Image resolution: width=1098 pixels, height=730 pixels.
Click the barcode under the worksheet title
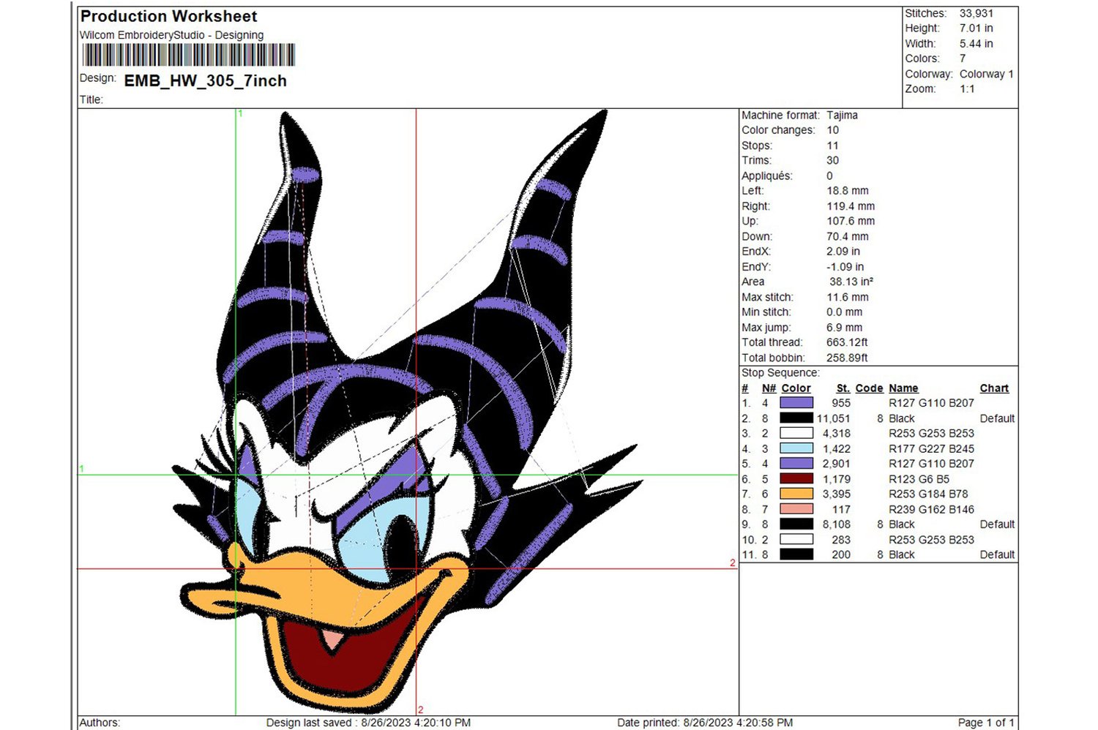point(189,56)
